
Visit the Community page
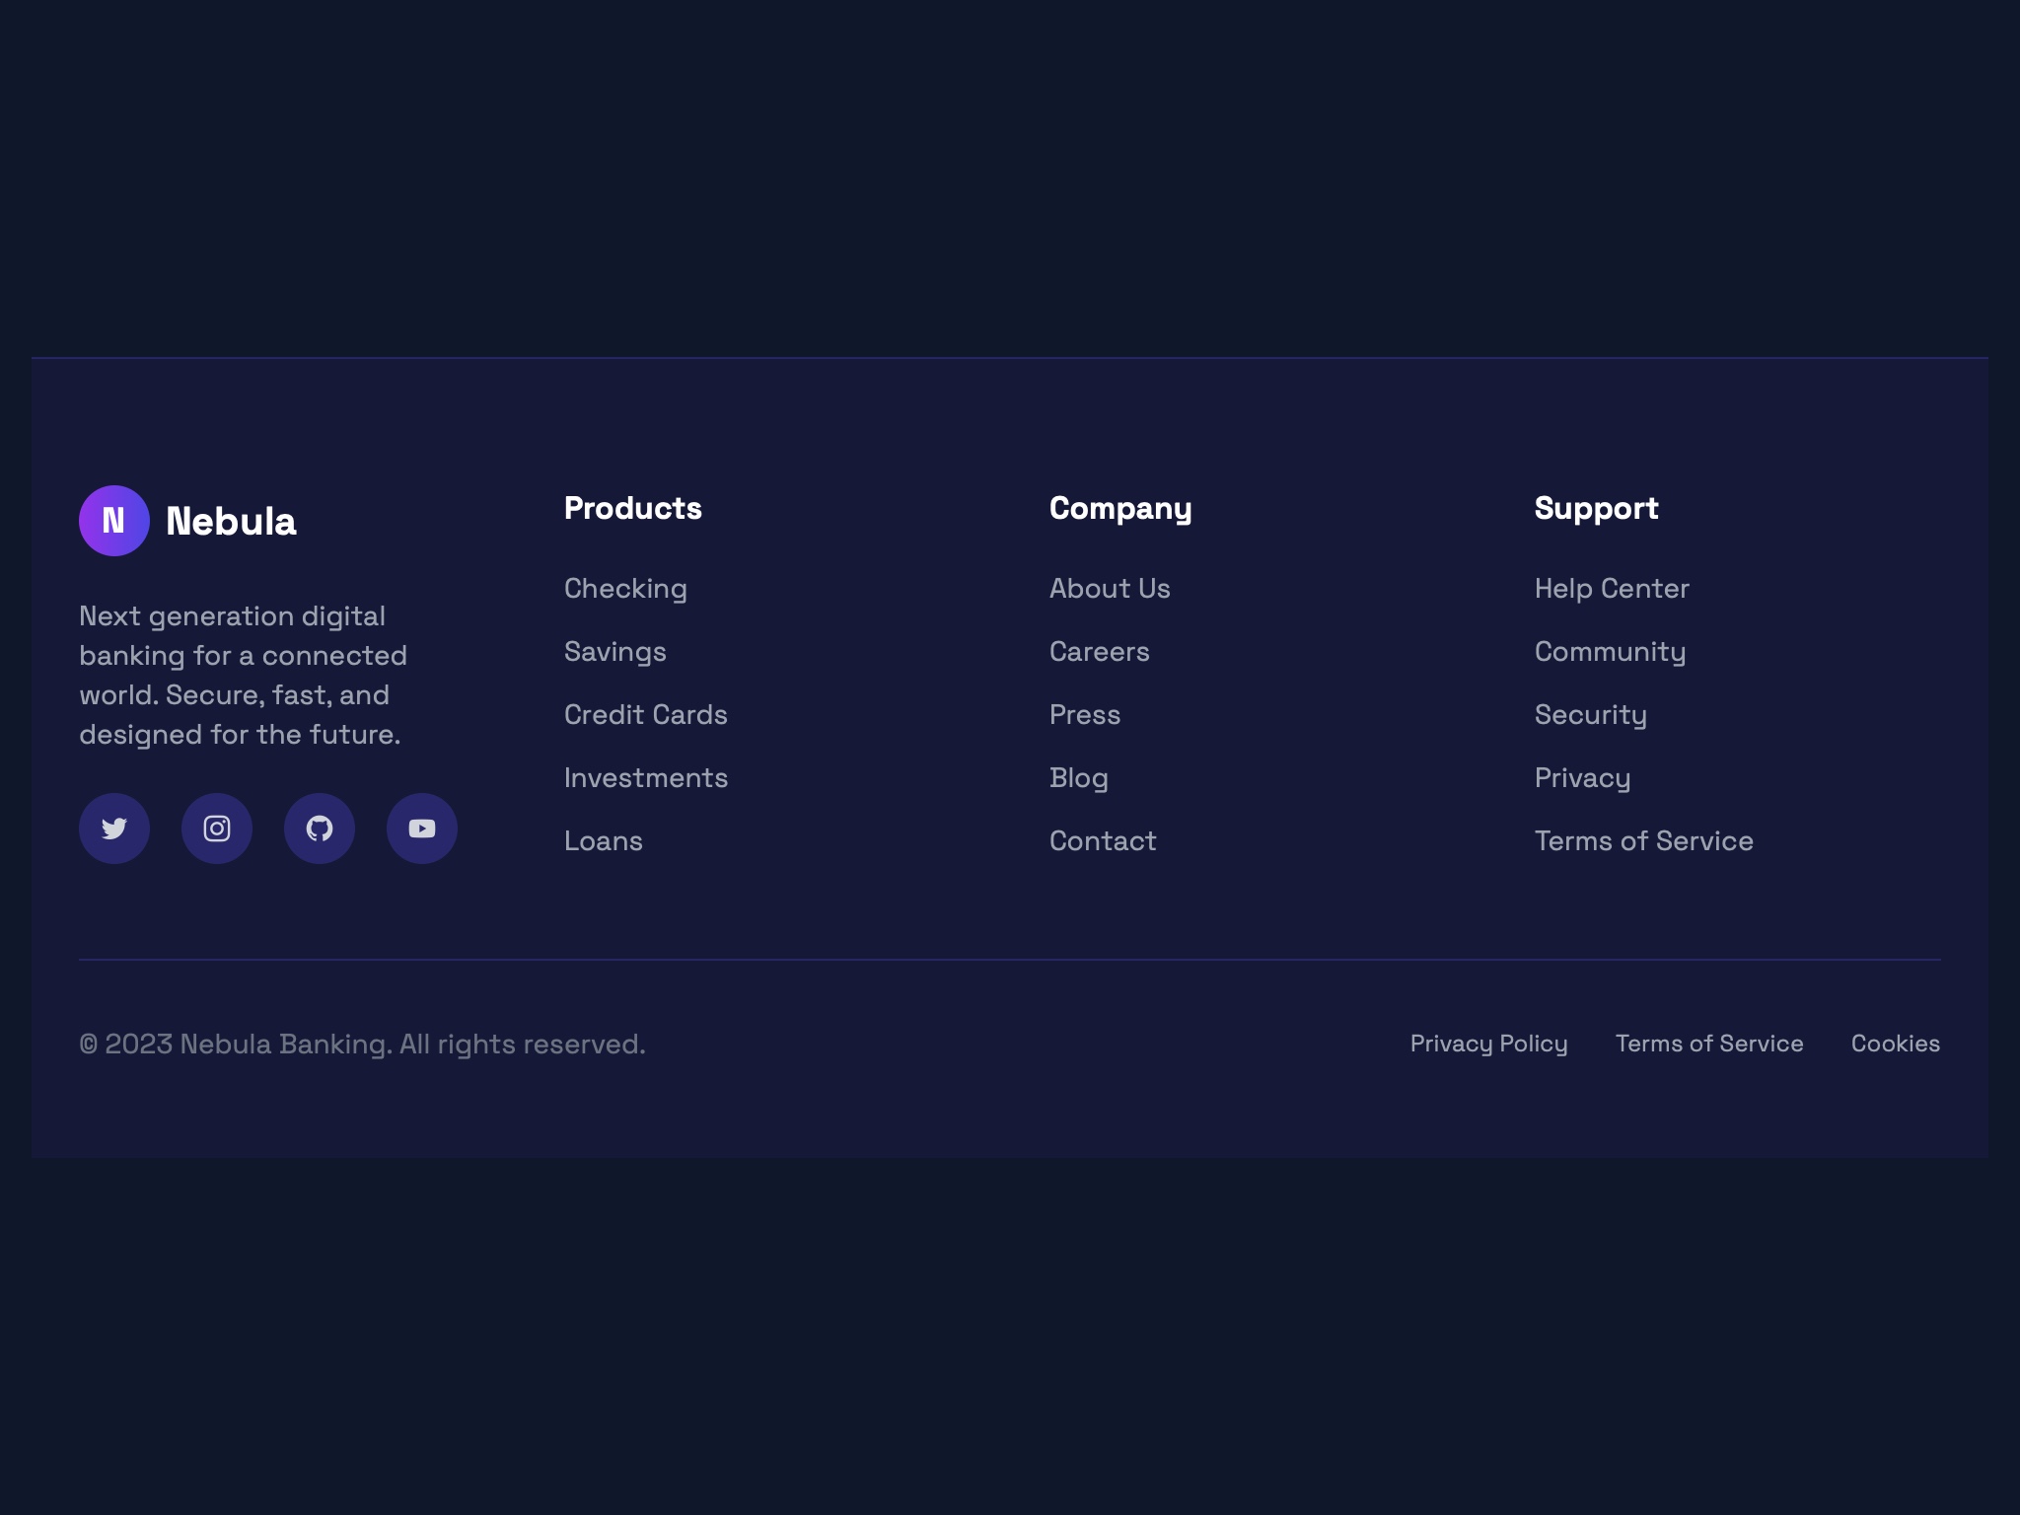pyautogui.click(x=1610, y=651)
